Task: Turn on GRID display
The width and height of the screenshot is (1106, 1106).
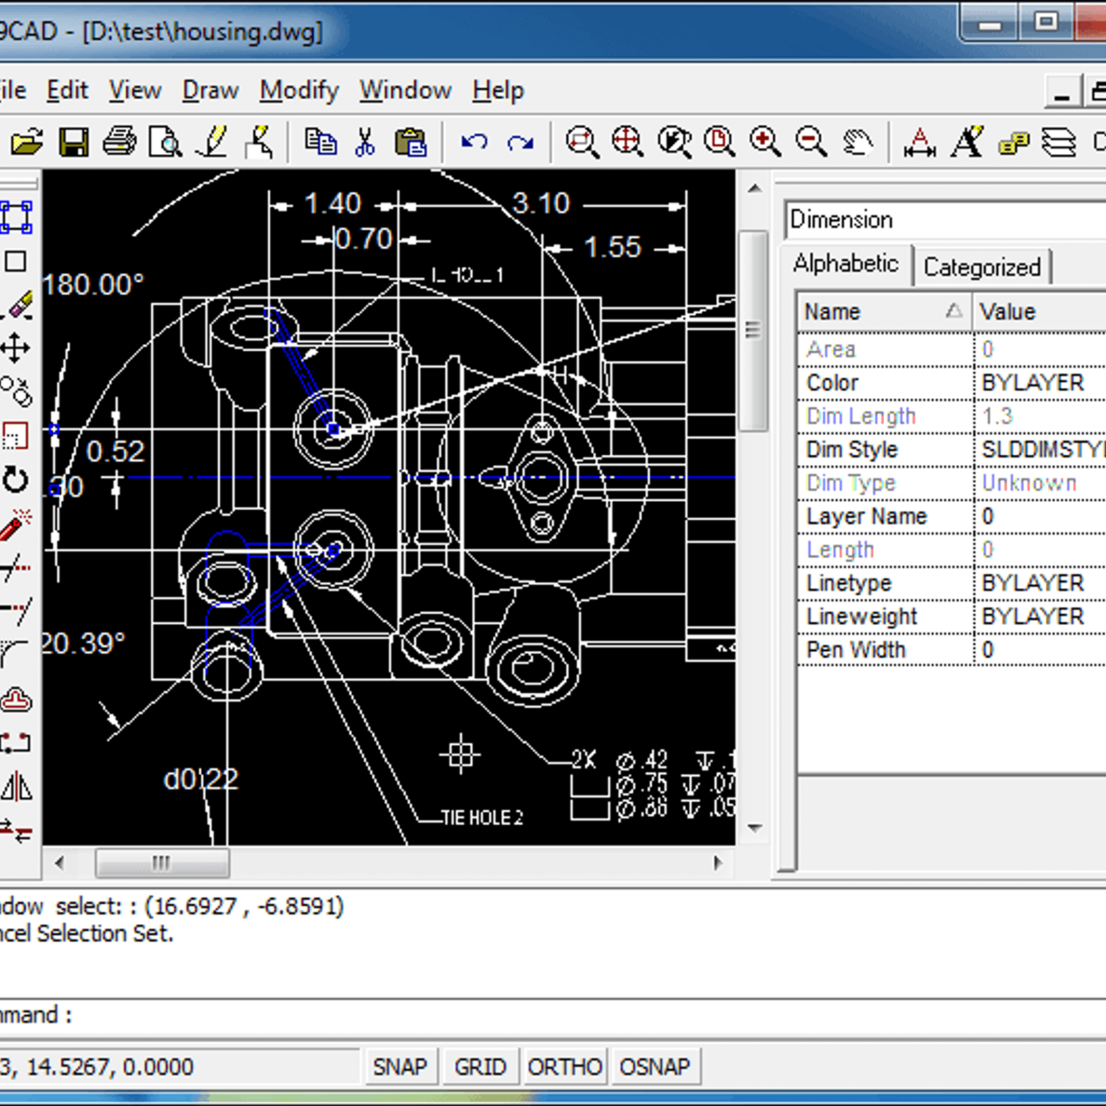Action: point(480,1065)
